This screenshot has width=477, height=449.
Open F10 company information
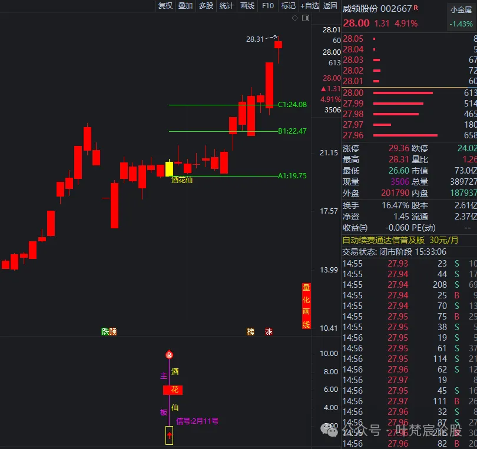coord(268,6)
